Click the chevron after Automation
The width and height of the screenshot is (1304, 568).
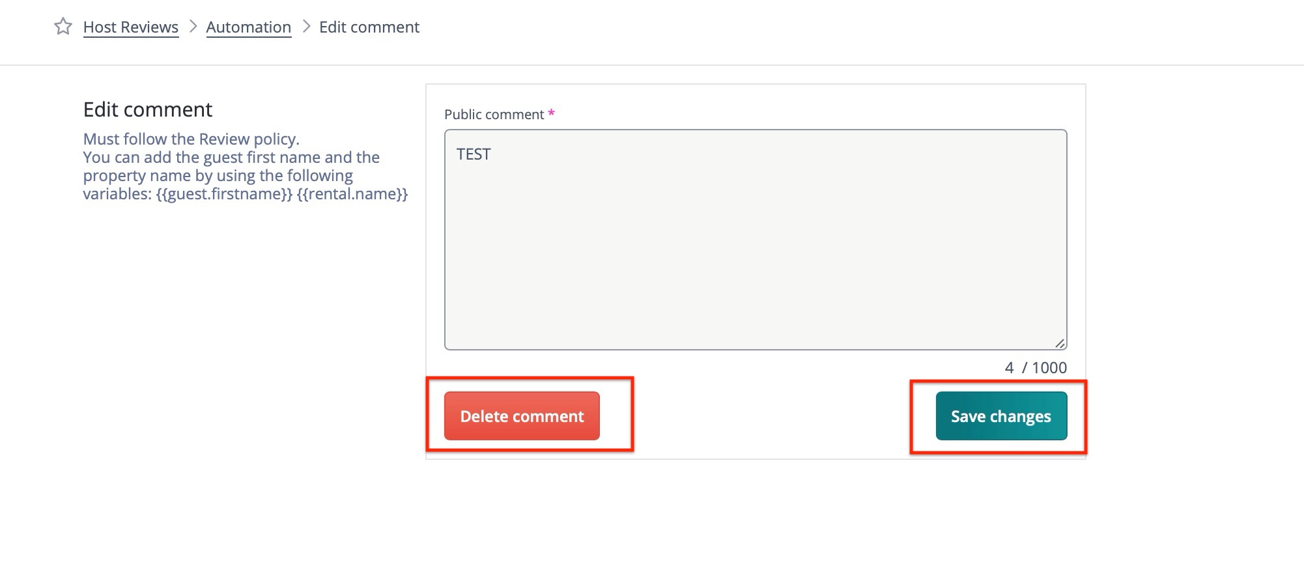click(x=306, y=27)
